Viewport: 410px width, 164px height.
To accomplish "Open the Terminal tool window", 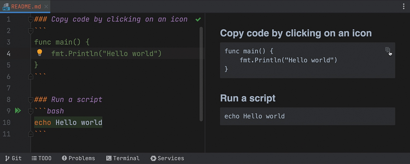I will 123,158.
